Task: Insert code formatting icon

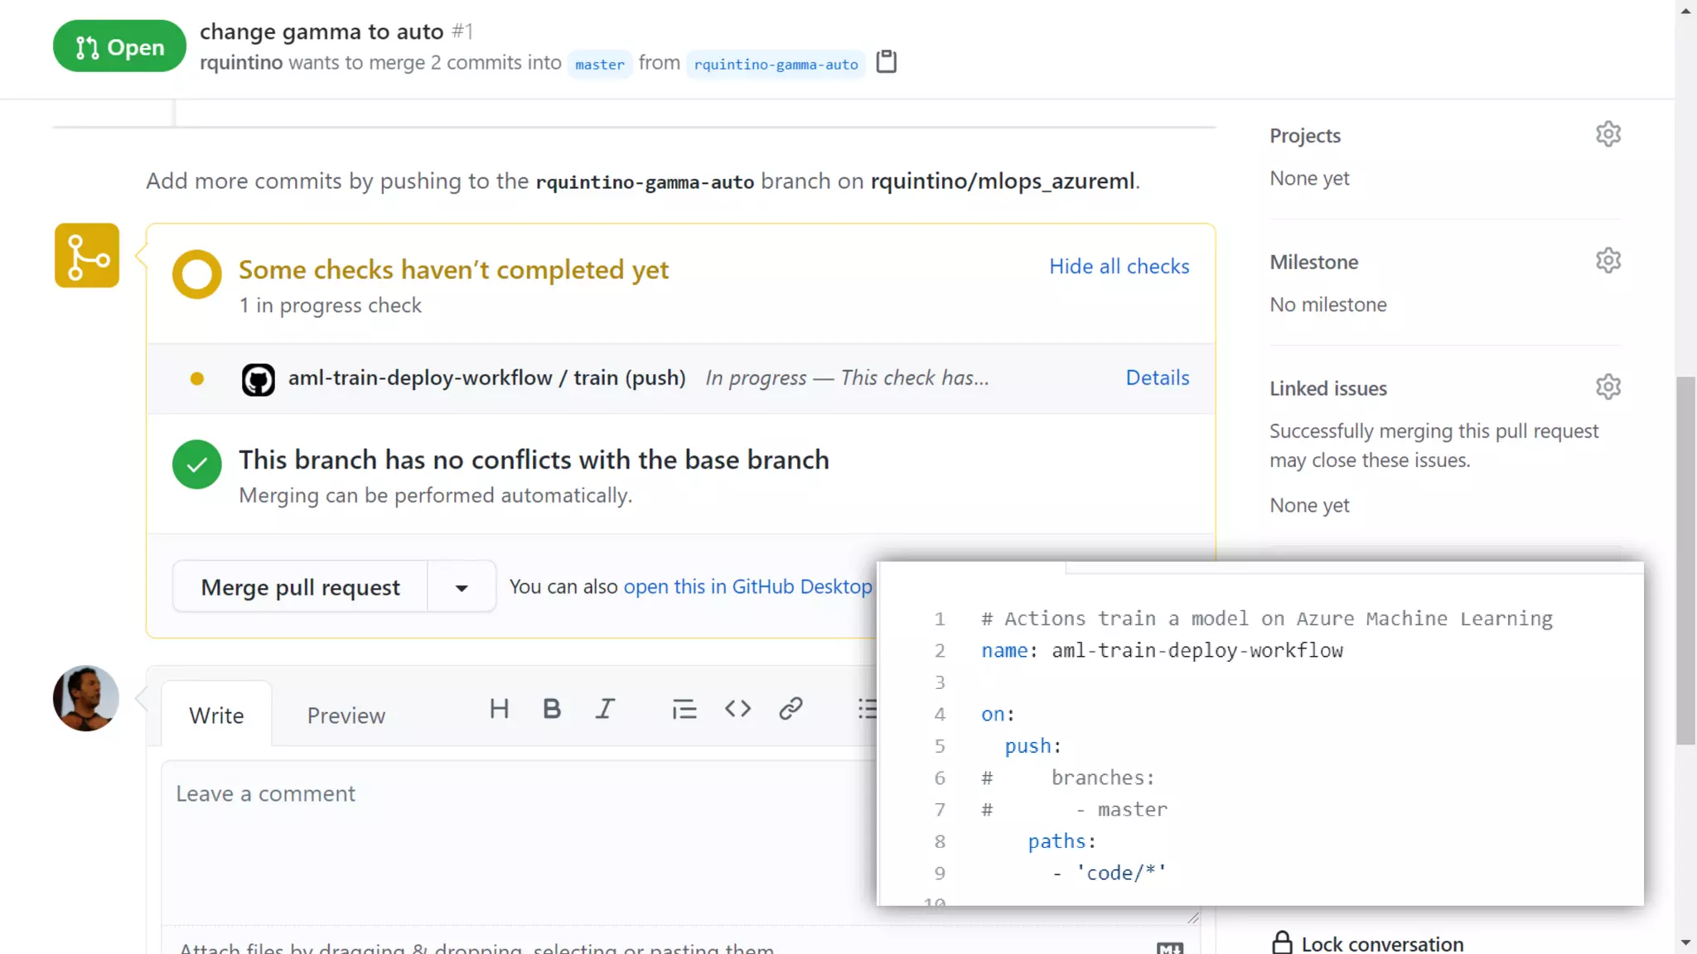Action: pos(737,709)
